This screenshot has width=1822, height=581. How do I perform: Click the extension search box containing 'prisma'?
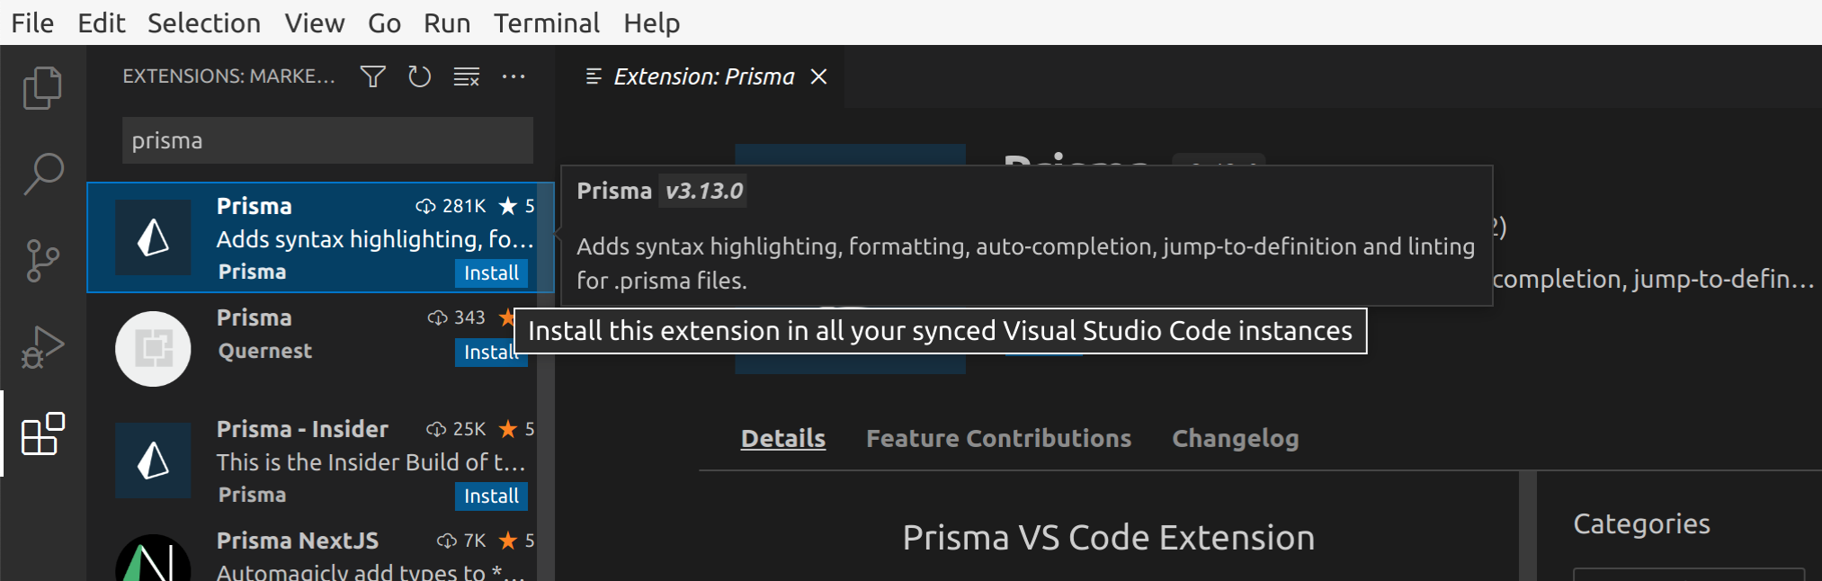[x=327, y=140]
